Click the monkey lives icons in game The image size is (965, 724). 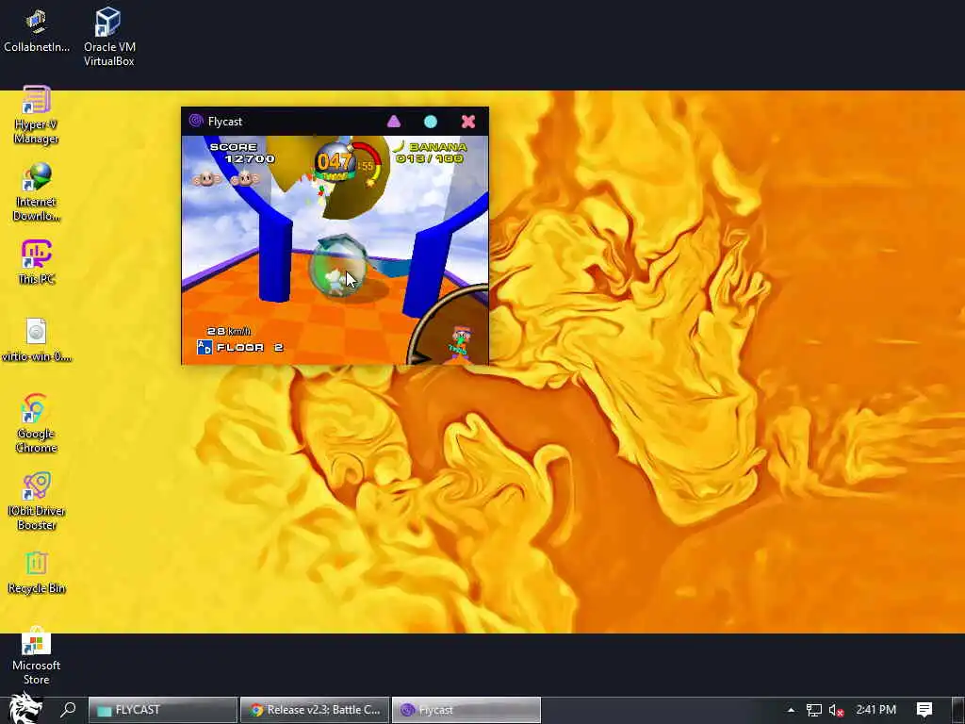225,179
